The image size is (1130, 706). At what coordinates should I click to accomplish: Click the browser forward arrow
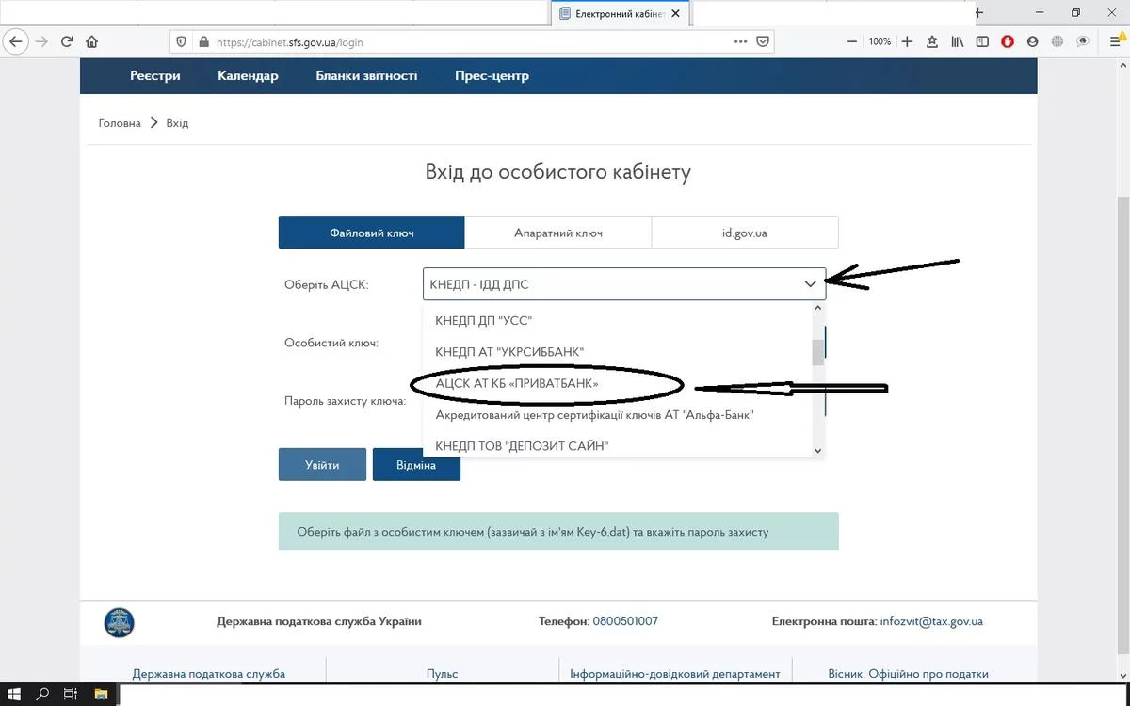coord(40,41)
